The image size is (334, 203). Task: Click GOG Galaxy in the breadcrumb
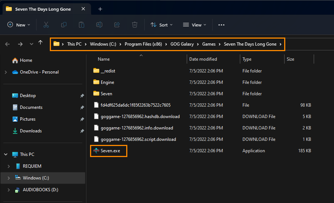click(x=182, y=44)
